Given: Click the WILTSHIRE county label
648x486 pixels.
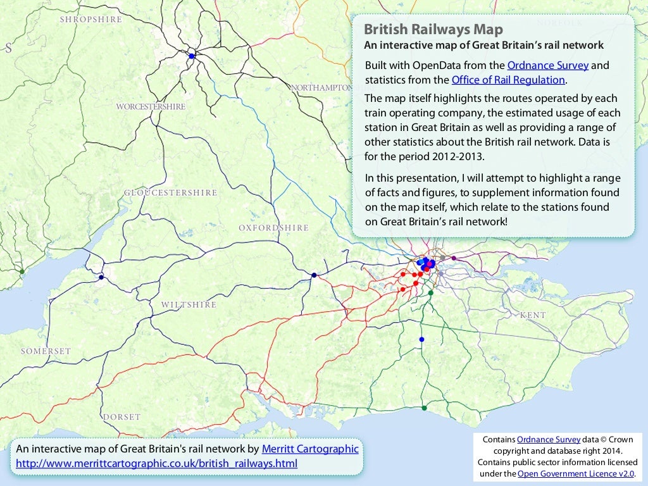Looking at the screenshot, I should (189, 304).
